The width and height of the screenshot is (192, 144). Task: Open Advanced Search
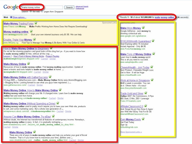[x=82, y=7]
